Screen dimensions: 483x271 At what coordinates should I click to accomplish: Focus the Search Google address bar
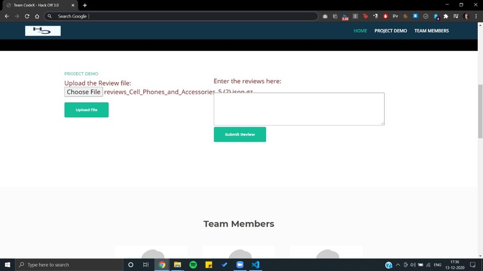click(181, 16)
